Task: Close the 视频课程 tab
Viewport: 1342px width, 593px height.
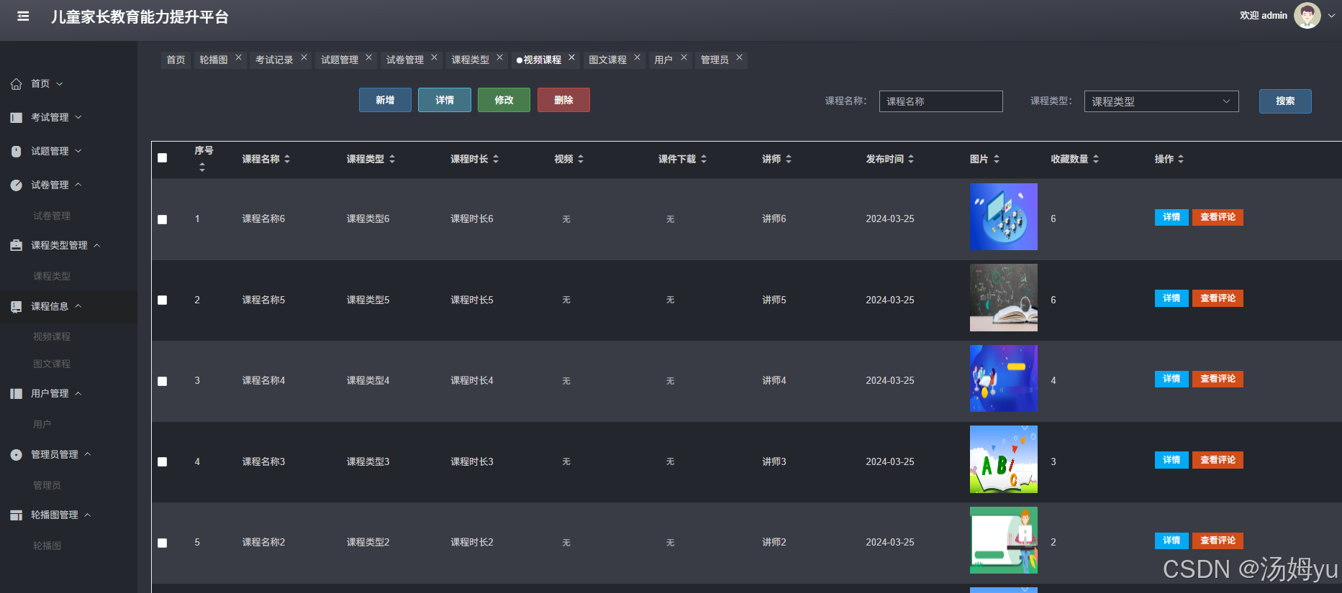Action: pyautogui.click(x=571, y=58)
